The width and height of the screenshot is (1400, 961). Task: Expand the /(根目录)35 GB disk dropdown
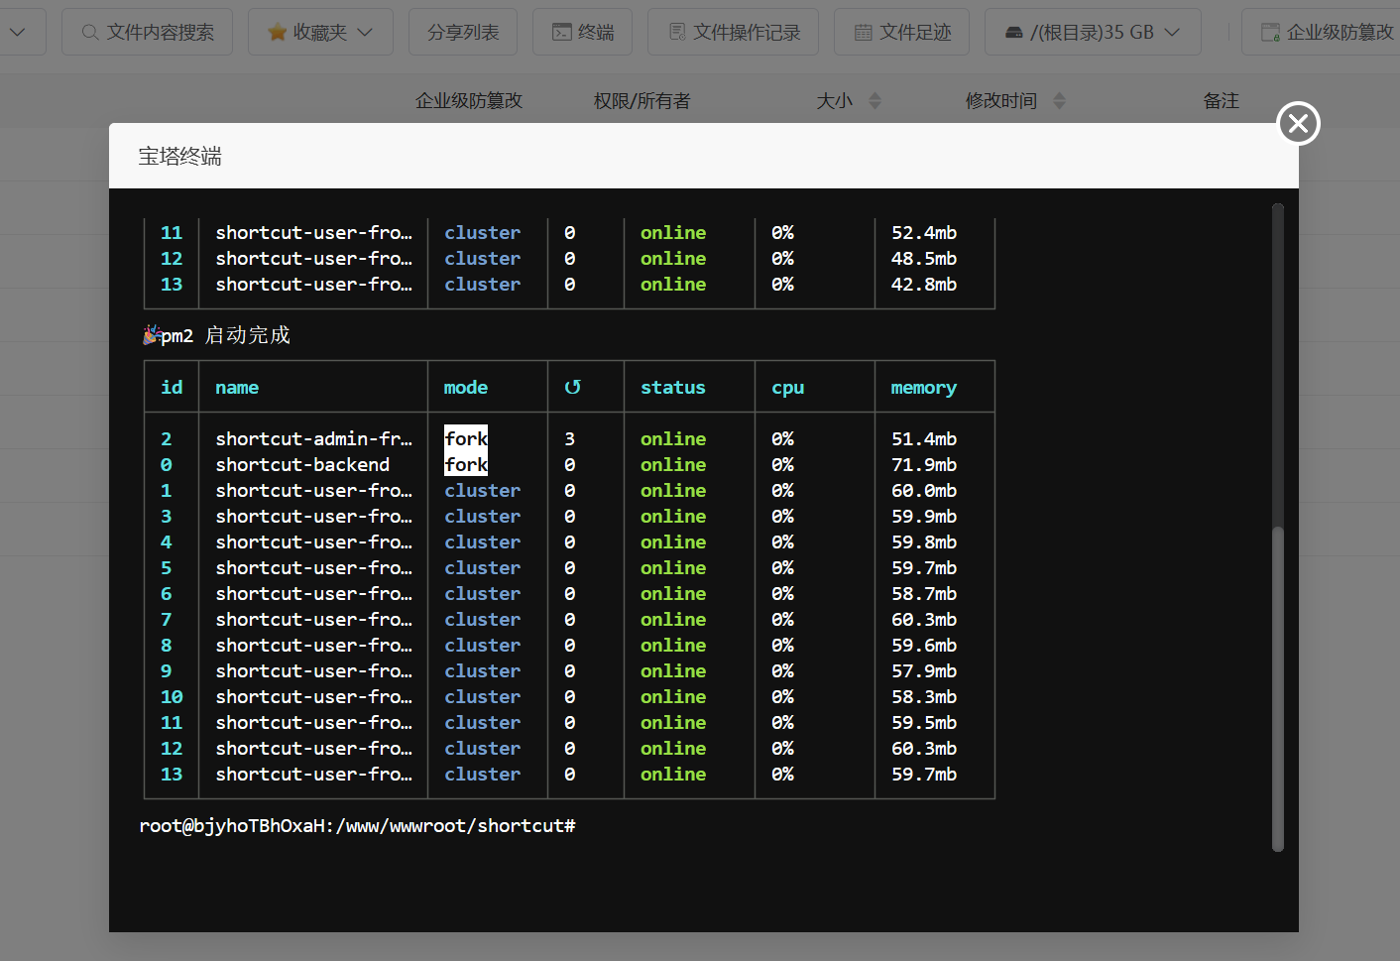pyautogui.click(x=1093, y=32)
